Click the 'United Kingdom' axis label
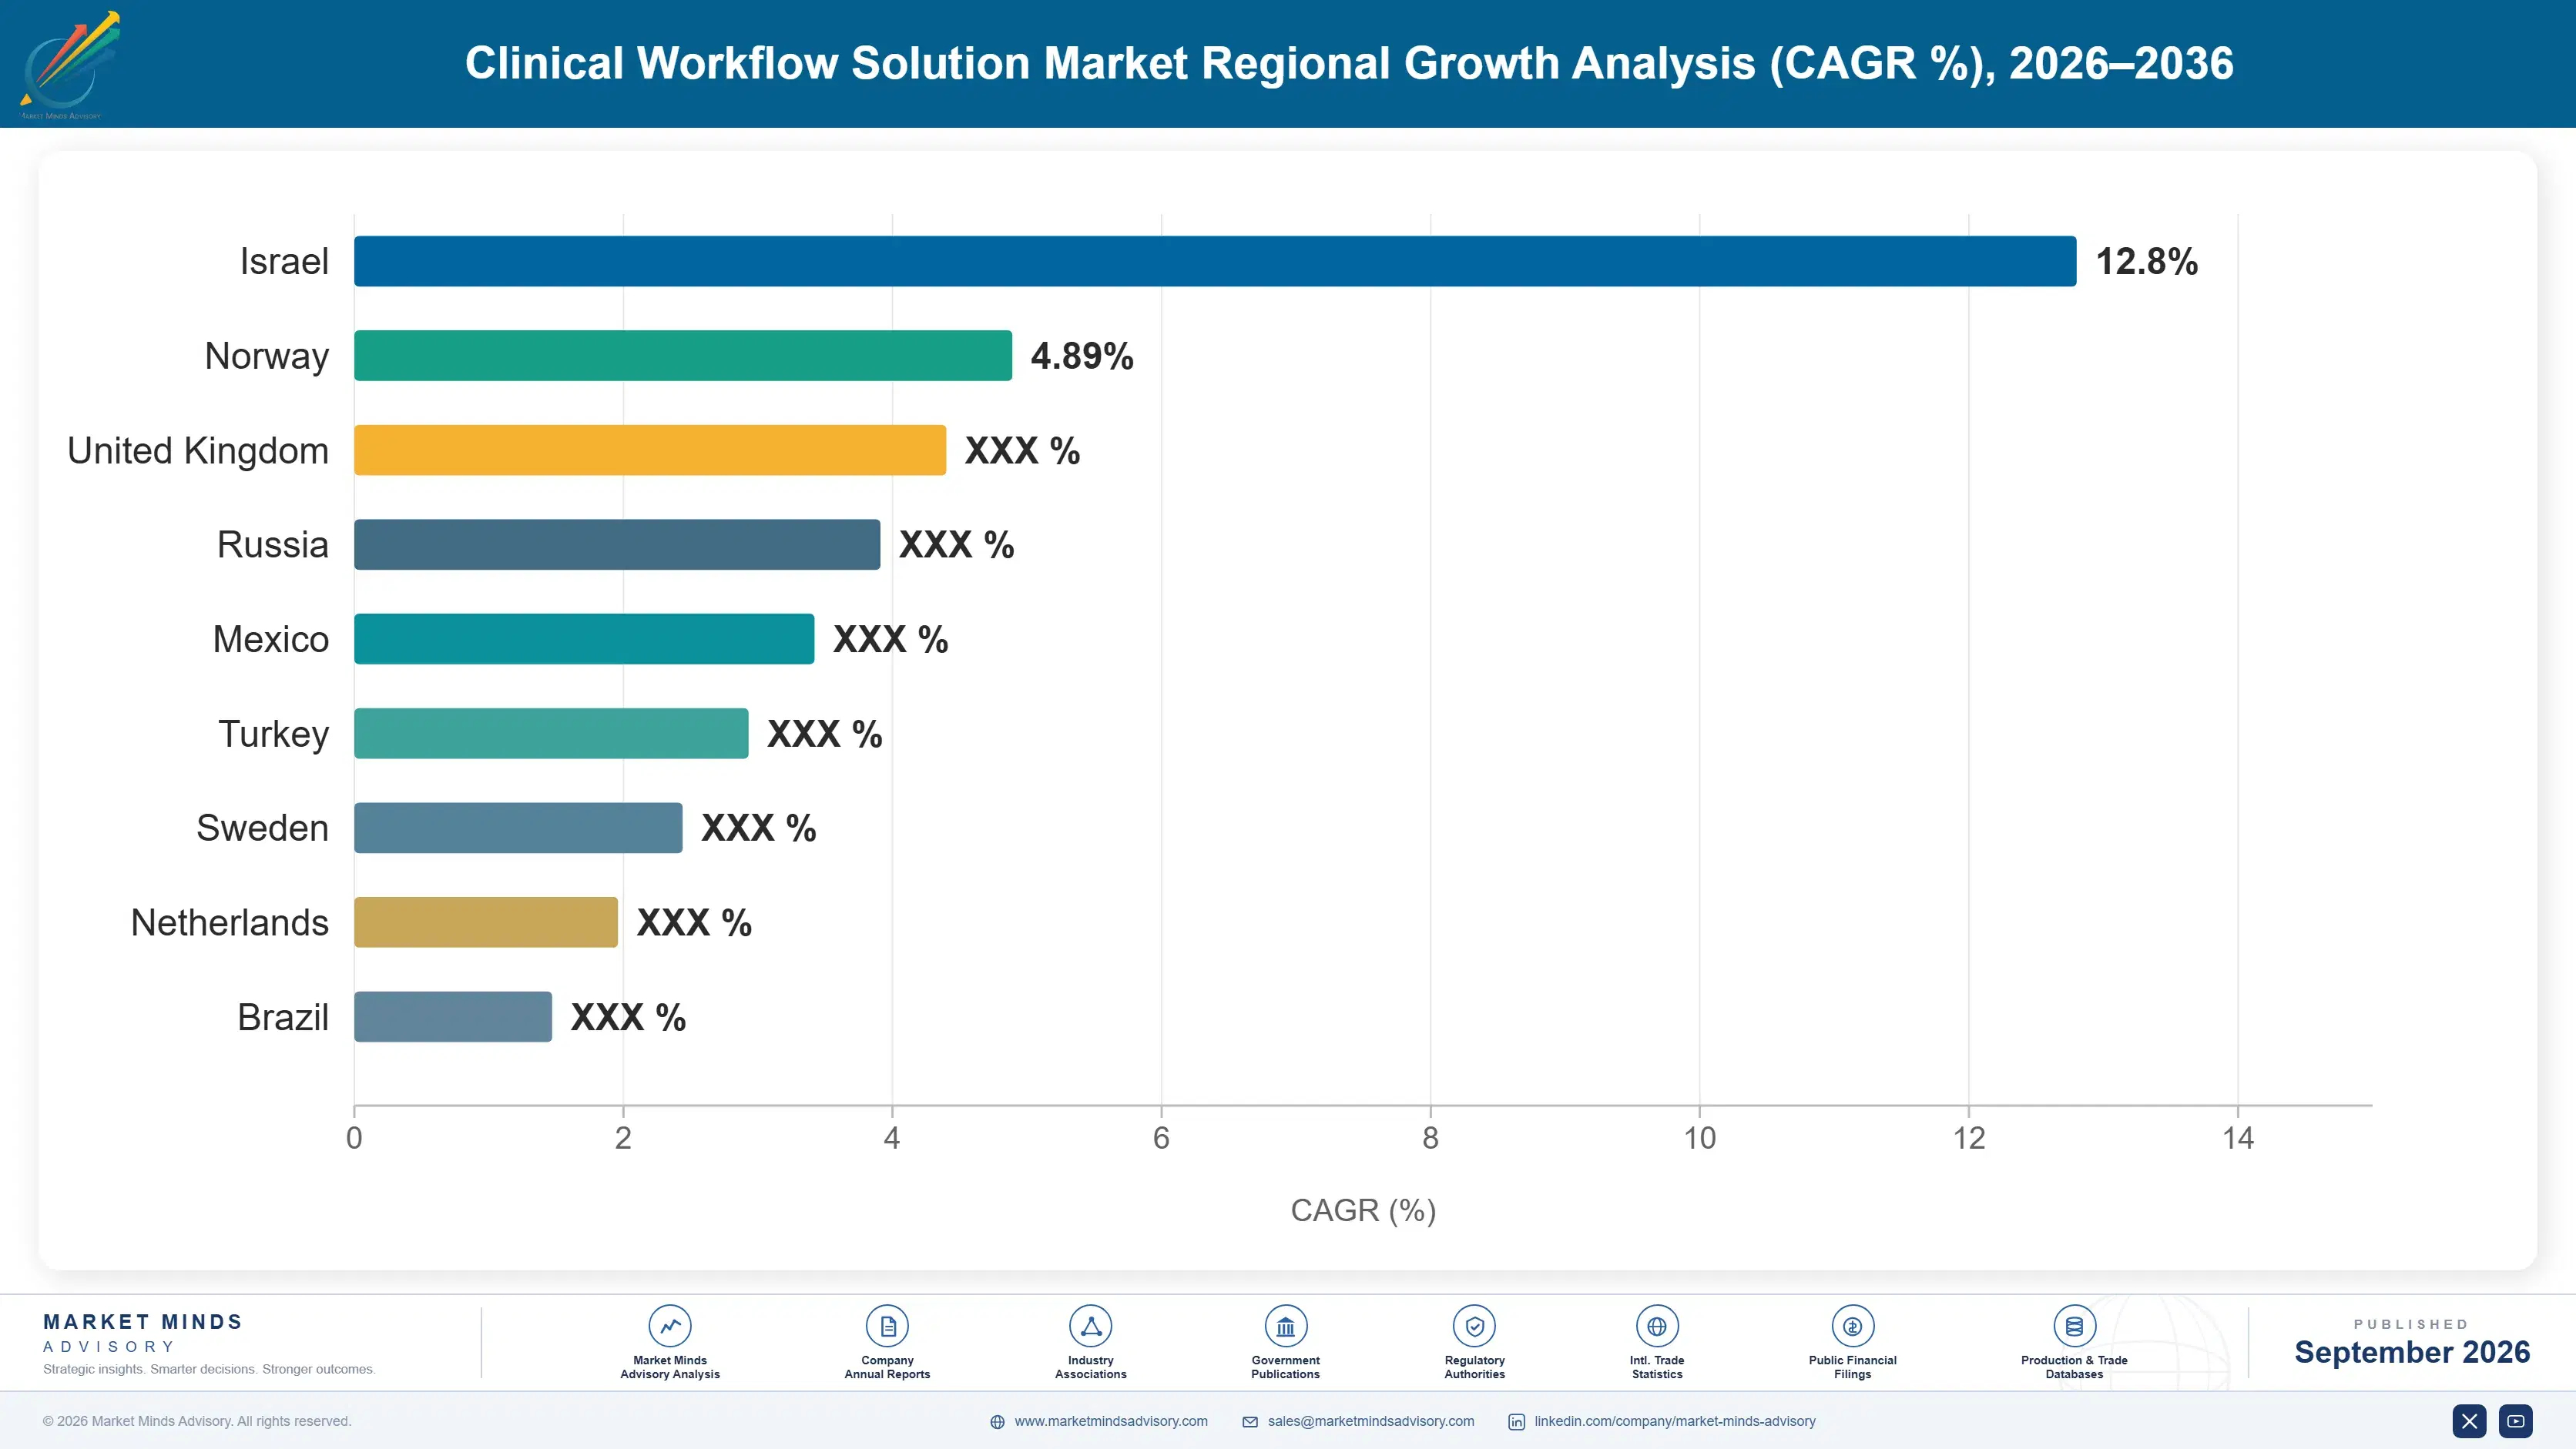The image size is (2576, 1449). coord(198,450)
